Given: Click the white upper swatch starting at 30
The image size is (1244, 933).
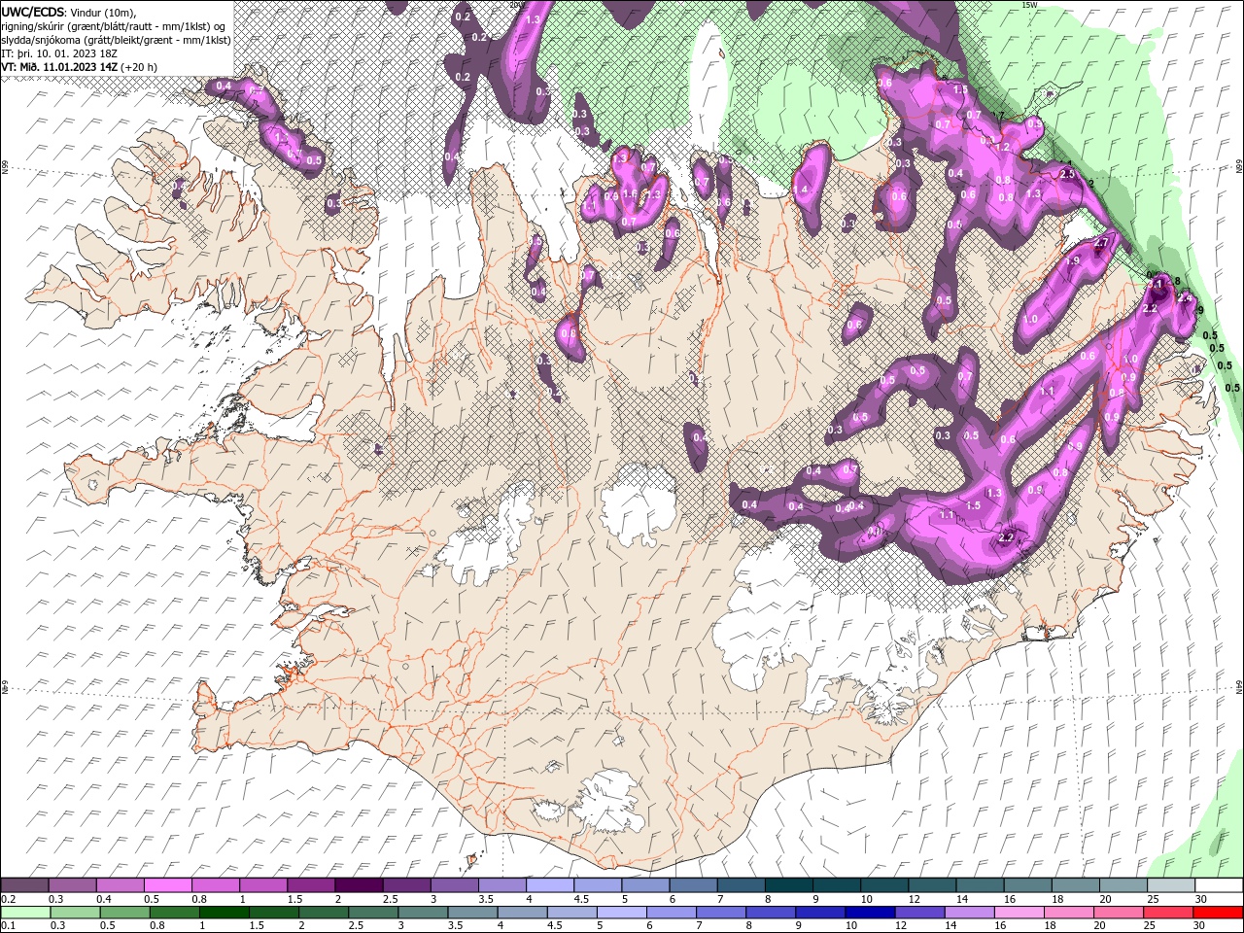Looking at the screenshot, I should point(1219,885).
